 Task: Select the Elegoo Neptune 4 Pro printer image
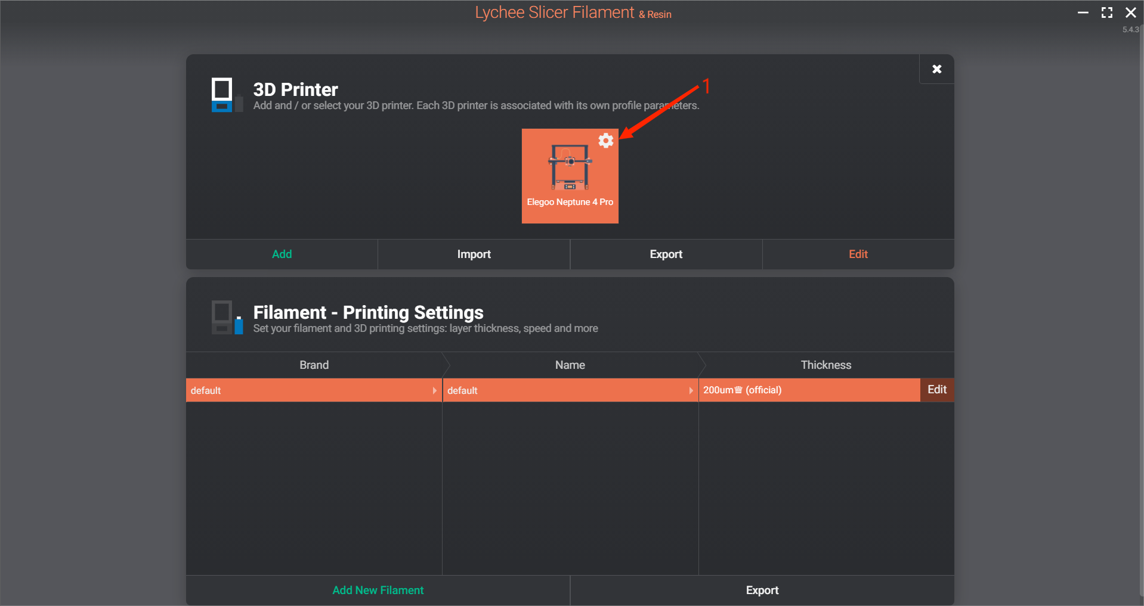click(x=570, y=167)
